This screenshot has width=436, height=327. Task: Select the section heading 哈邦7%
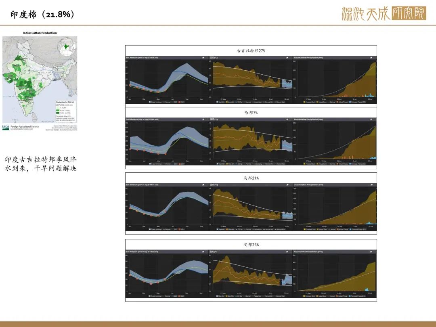(251, 113)
